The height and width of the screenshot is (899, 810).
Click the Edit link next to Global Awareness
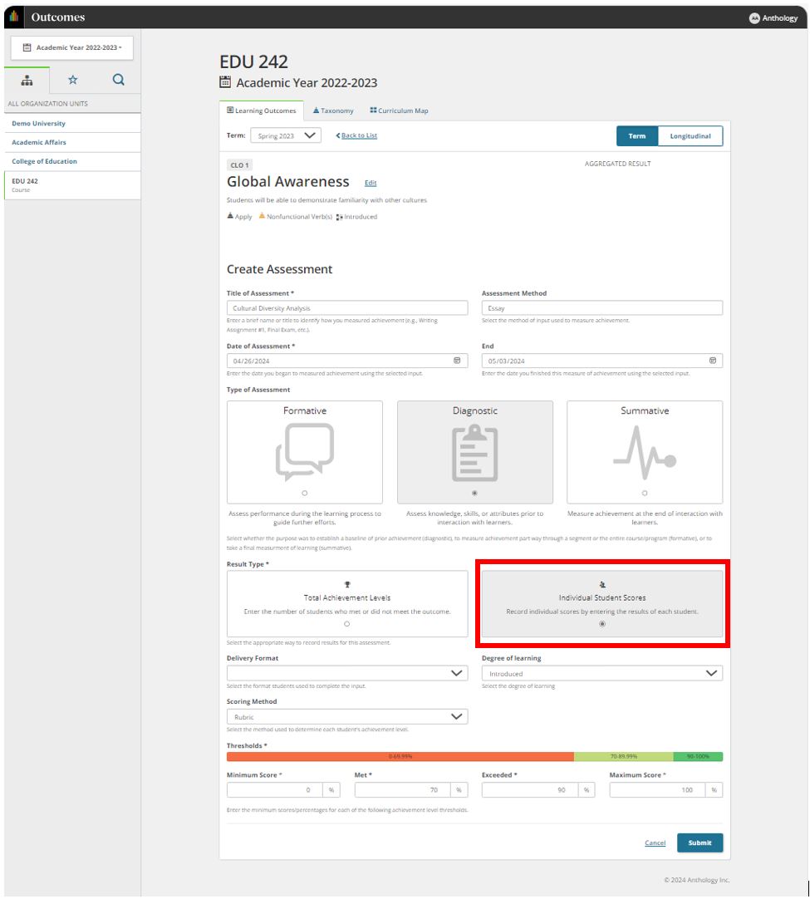pos(371,183)
